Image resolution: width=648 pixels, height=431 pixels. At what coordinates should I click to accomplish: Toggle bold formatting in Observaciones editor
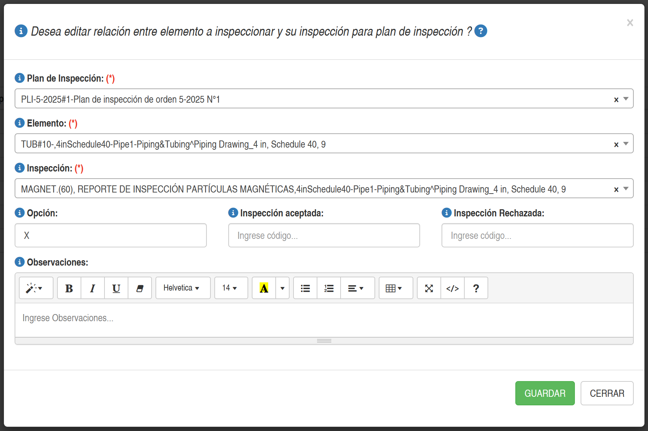click(69, 288)
